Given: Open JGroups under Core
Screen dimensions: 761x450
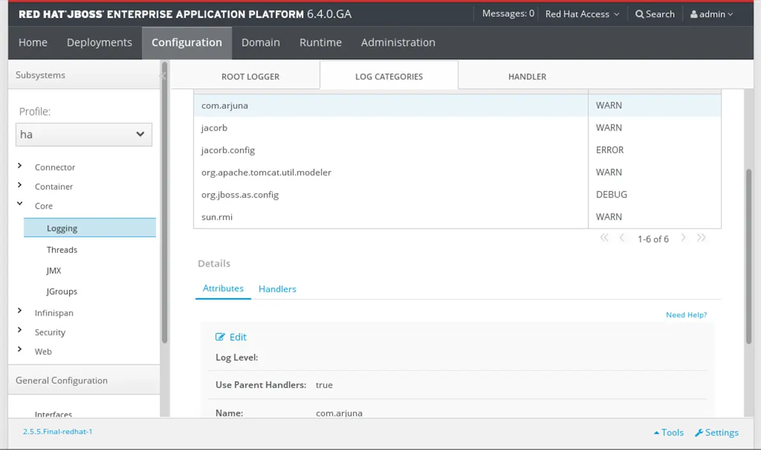Looking at the screenshot, I should coord(62,291).
